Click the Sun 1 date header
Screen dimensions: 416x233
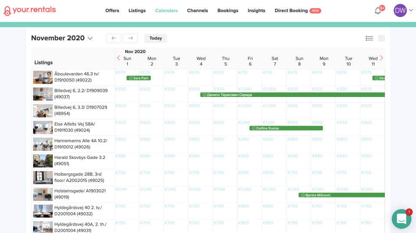click(127, 61)
